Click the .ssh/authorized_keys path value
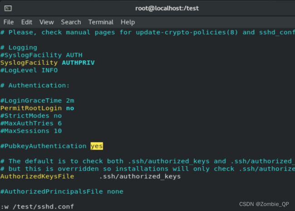Viewport: 295px width, 211px height. coord(140,177)
